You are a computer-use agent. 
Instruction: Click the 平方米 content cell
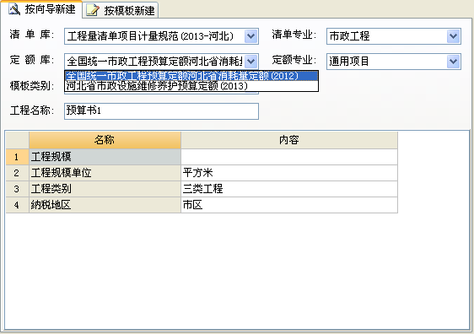click(x=289, y=173)
